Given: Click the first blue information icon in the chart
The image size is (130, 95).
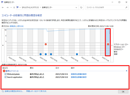Looking at the screenshot, I should [41, 54].
